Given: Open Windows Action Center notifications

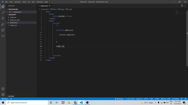Looking at the screenshot, I should [184, 102].
